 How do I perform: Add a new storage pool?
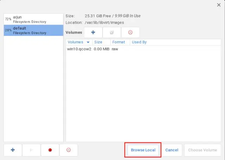(x=13, y=150)
